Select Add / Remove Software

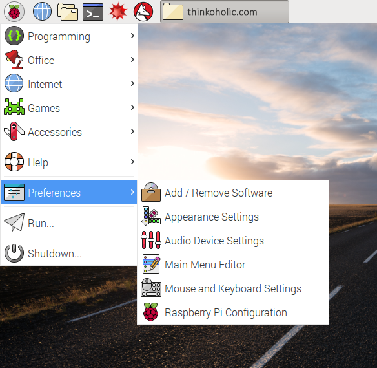[x=233, y=193]
